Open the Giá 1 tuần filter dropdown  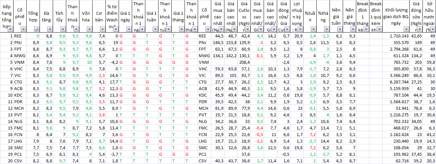click(155, 30)
